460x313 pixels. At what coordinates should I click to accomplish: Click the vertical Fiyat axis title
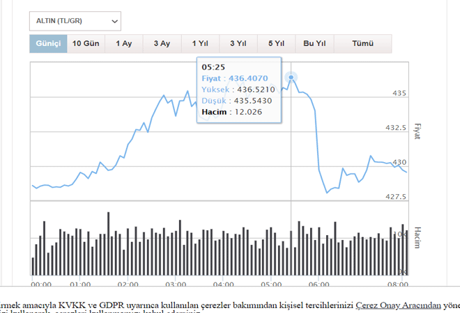coord(417,131)
